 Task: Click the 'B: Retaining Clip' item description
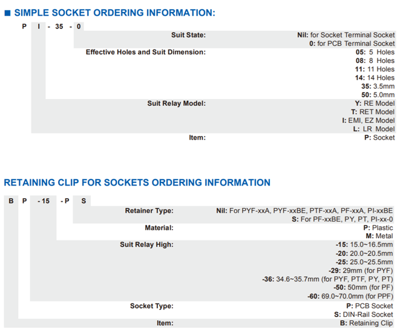point(366,323)
